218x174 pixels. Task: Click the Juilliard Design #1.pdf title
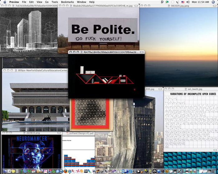(82, 133)
